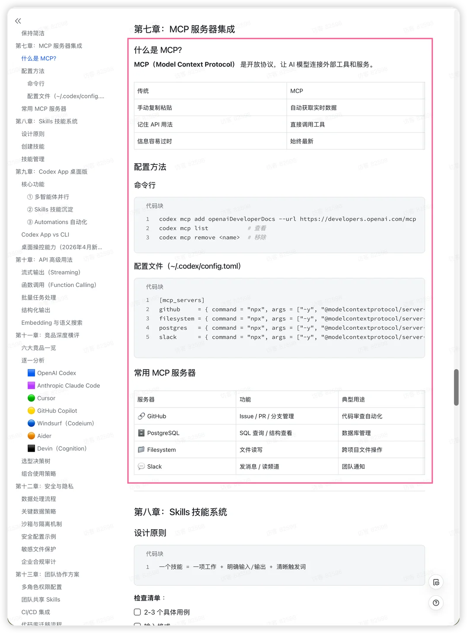
Task: Click the vertical page scrollbar thumb
Action: point(456,387)
